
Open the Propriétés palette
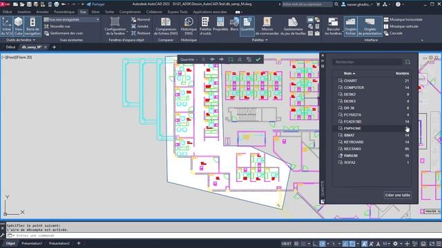click(220, 24)
